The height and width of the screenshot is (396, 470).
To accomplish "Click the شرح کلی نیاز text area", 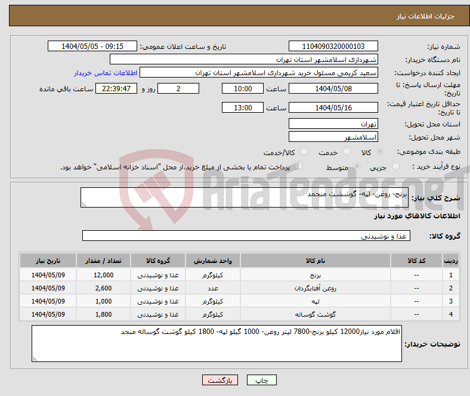I will point(245,197).
